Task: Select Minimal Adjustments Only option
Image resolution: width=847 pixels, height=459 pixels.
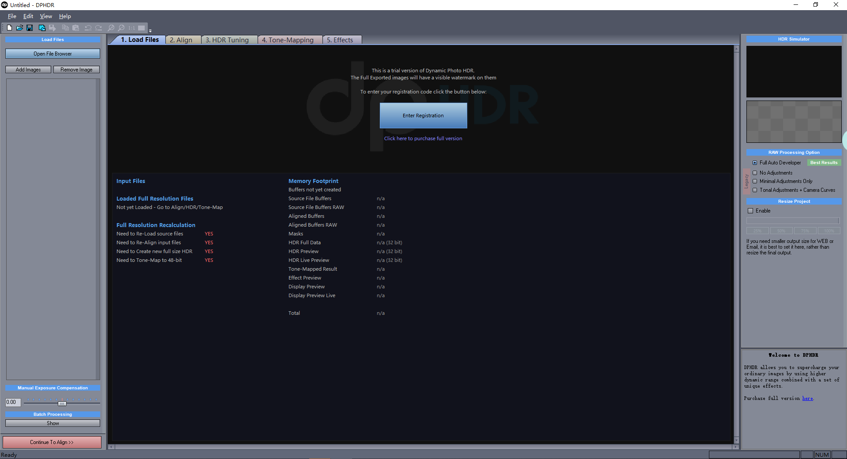Action: pos(755,181)
